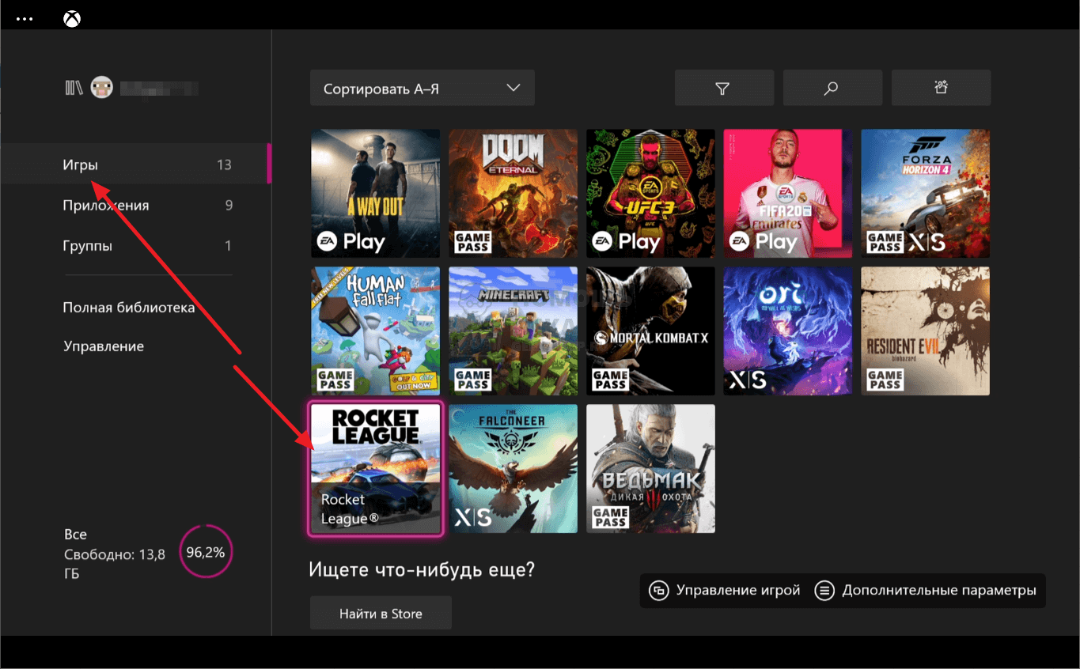The image size is (1080, 669).
Task: Click the Найти в Store button
Action: pos(381,614)
